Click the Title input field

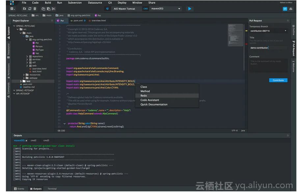(x=268, y=48)
